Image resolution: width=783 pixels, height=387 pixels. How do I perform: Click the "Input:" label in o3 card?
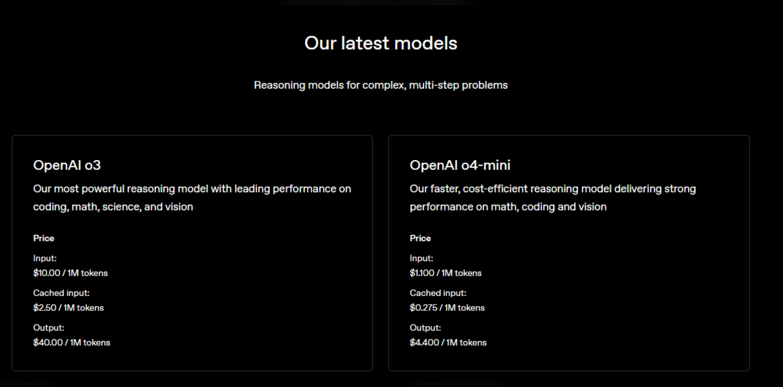click(45, 258)
